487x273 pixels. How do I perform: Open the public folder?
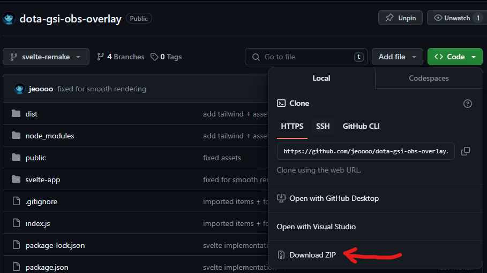click(x=35, y=158)
